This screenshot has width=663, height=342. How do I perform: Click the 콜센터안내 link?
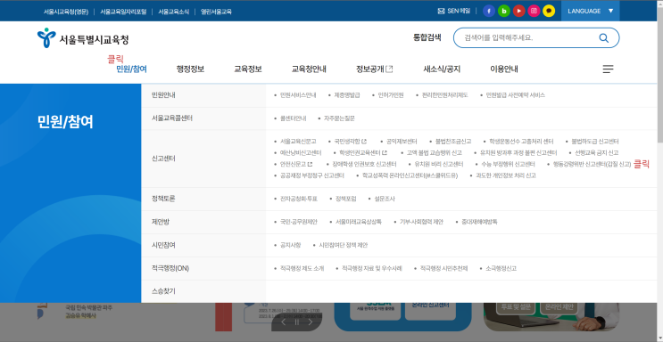tap(293, 118)
